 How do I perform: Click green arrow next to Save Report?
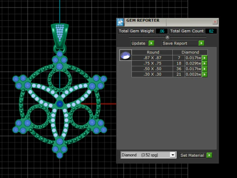[201, 43]
